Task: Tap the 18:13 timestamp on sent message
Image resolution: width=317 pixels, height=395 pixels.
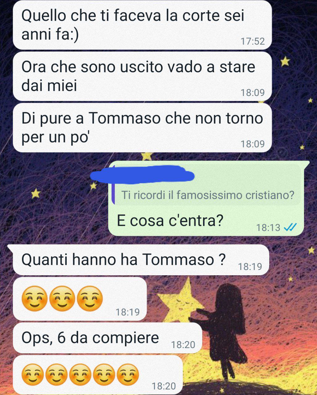Action: tap(268, 228)
